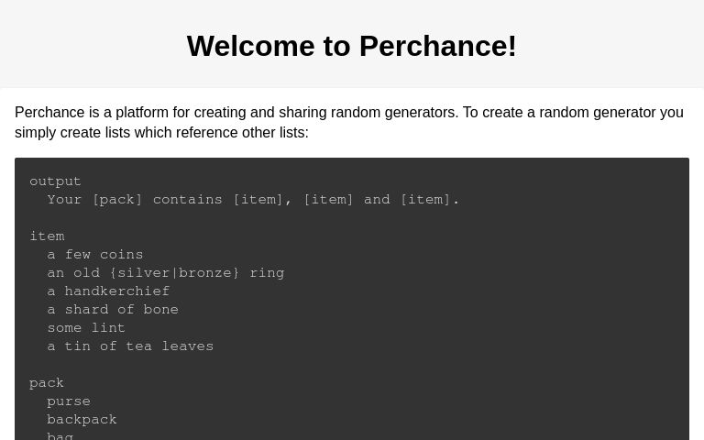This screenshot has width=704, height=440.
Task: Click the second [item] in the output line
Action: pyautogui.click(x=328, y=199)
